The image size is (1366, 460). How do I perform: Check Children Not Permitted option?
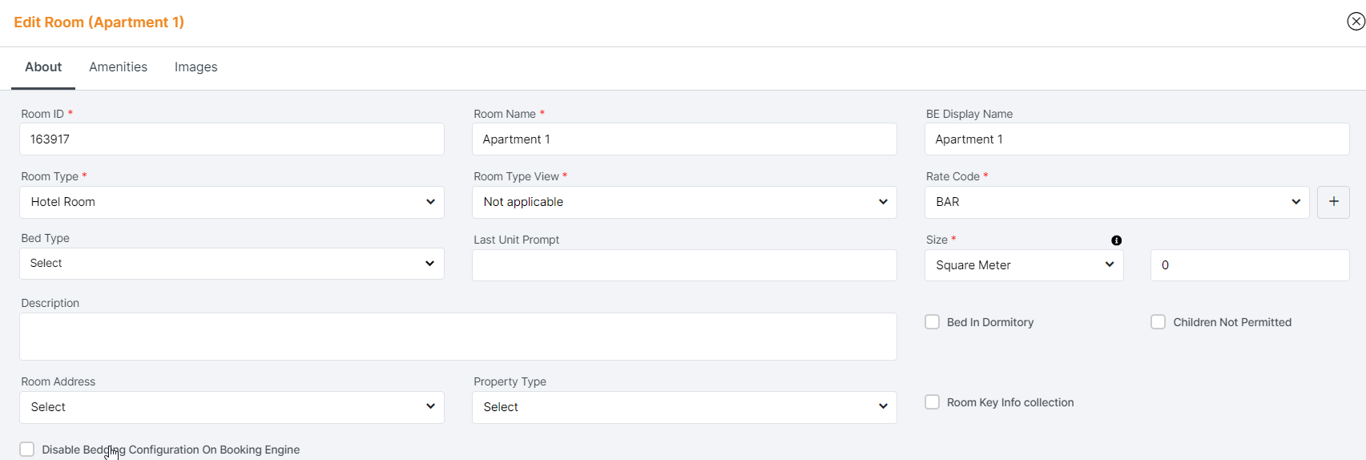pos(1158,322)
